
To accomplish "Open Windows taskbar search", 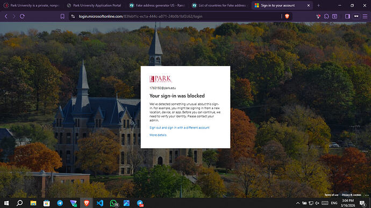I will click(20, 203).
